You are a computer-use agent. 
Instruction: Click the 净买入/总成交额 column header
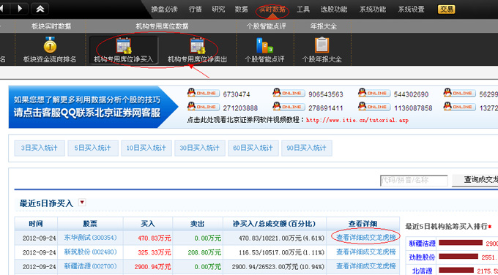click(275, 224)
